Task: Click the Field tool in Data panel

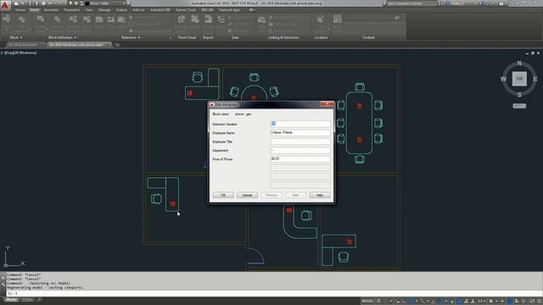Action: pos(221,19)
